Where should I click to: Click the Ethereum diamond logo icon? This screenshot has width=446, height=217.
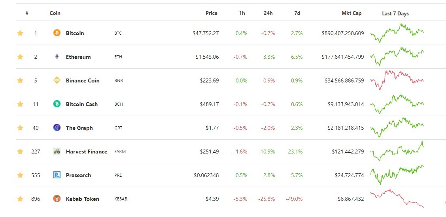57,57
